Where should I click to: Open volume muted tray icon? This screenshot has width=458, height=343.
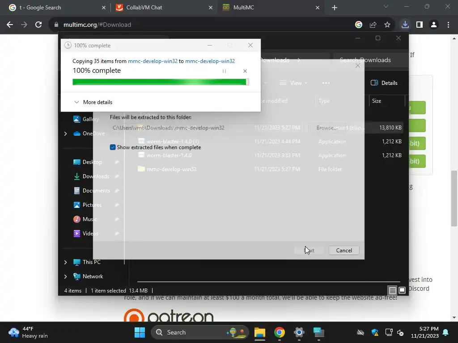coord(400,332)
